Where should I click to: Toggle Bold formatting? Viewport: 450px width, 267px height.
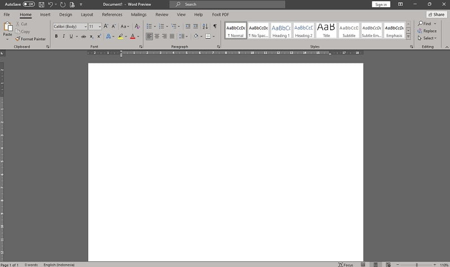point(56,36)
